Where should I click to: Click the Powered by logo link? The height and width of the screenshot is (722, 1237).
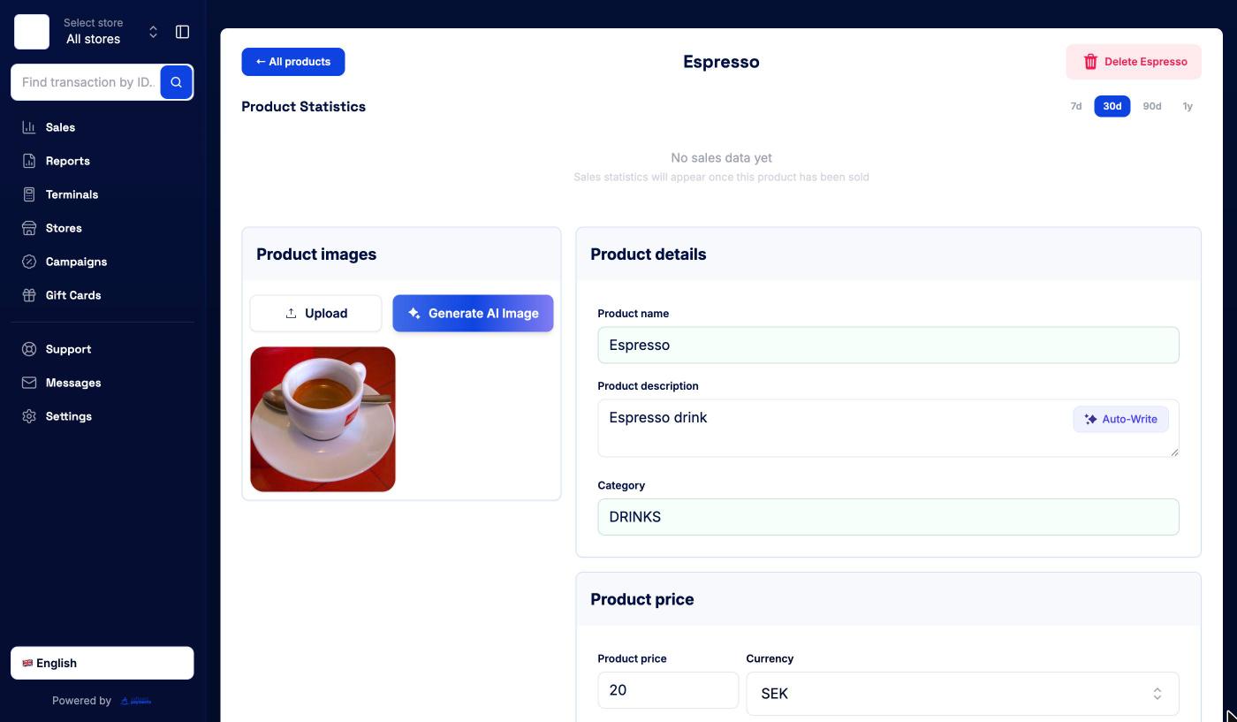pyautogui.click(x=136, y=701)
